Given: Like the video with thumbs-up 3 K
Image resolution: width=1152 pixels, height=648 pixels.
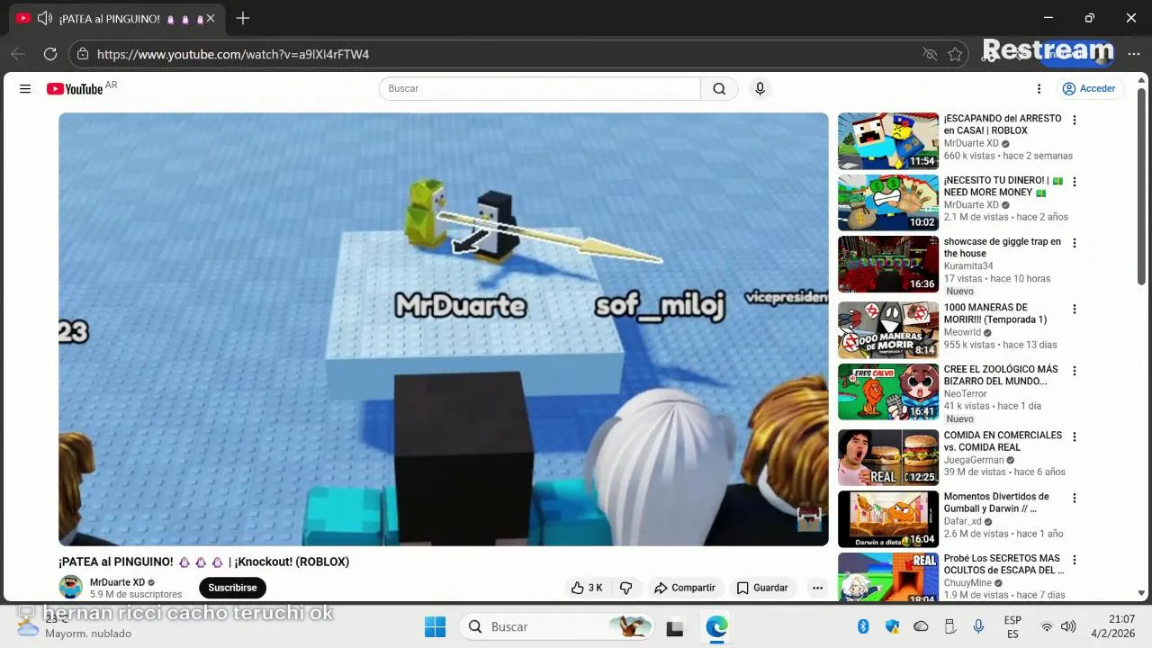Looking at the screenshot, I should [x=587, y=588].
